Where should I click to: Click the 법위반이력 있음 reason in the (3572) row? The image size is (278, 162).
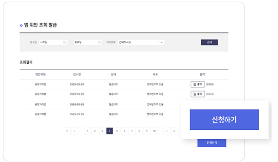155,94
